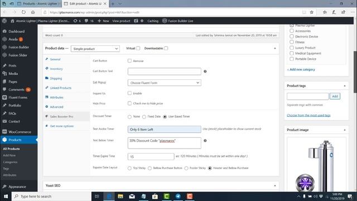
Task: Open Fusion Builder Live
Action: (x=178, y=21)
